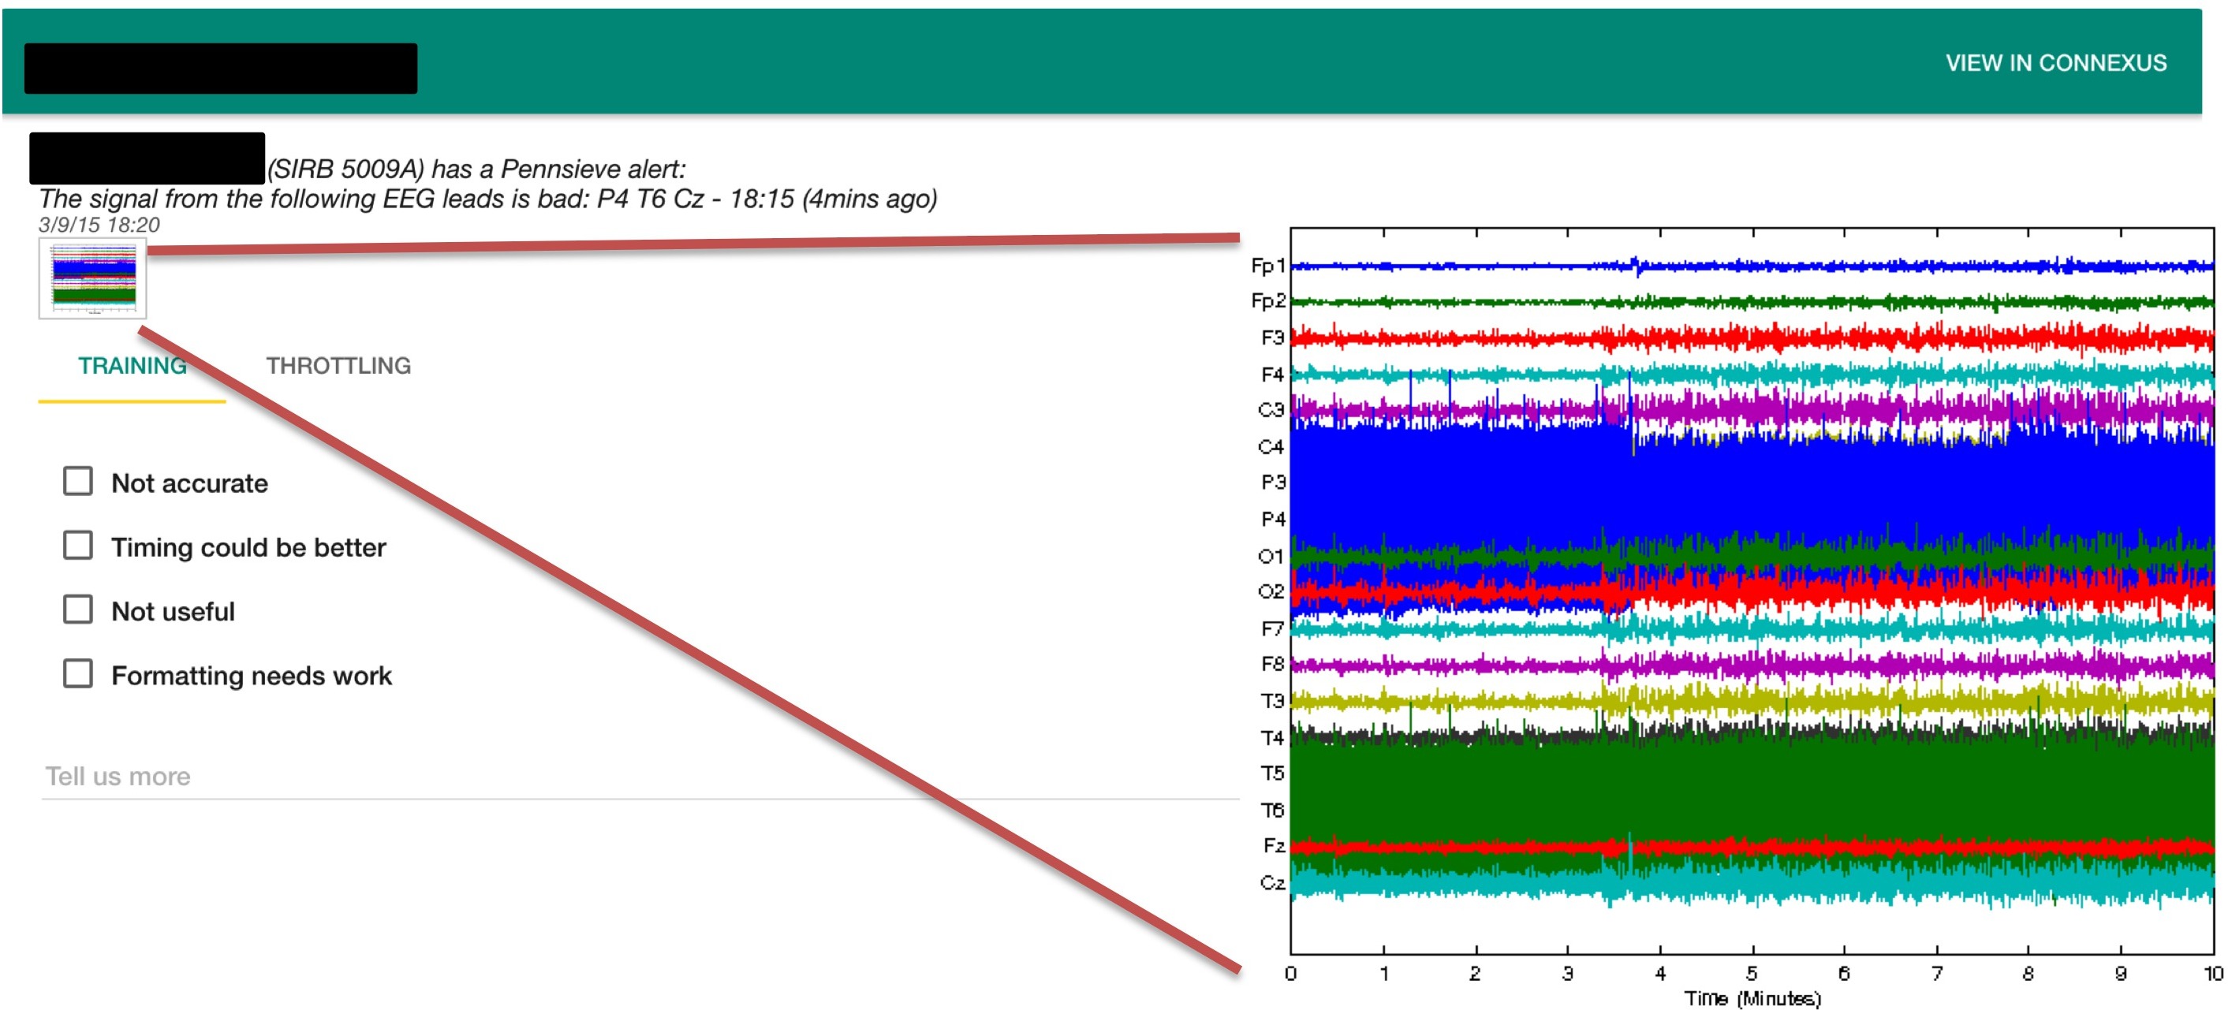
Task: Click the 3/9/15 18:20 timestamp
Action: (99, 225)
